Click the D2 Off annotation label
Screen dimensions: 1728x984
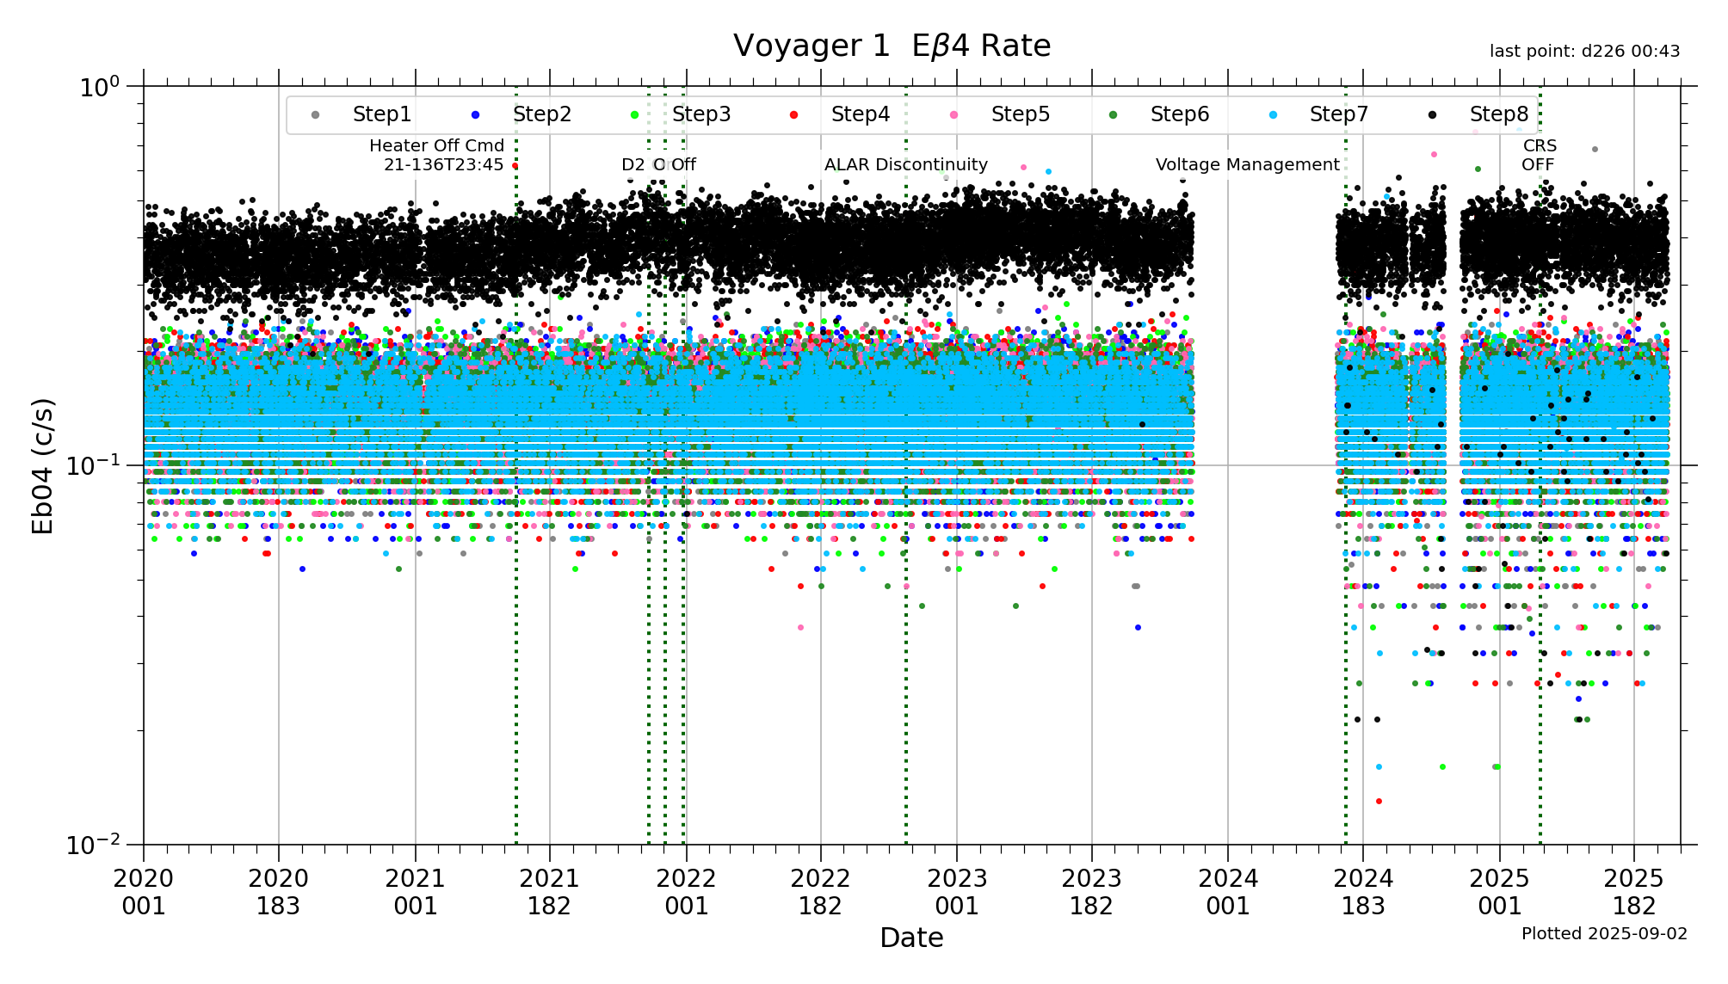(x=658, y=165)
